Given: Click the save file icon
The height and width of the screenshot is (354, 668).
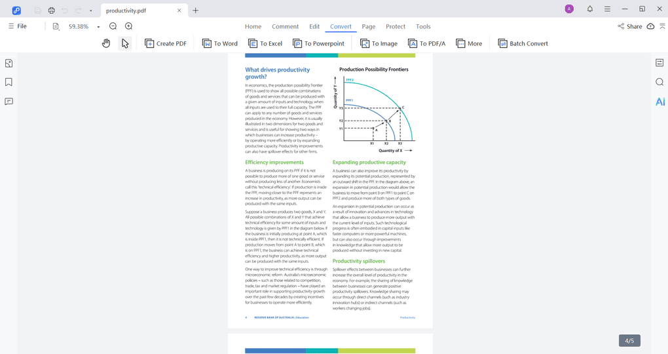Looking at the screenshot, I should [x=38, y=10].
